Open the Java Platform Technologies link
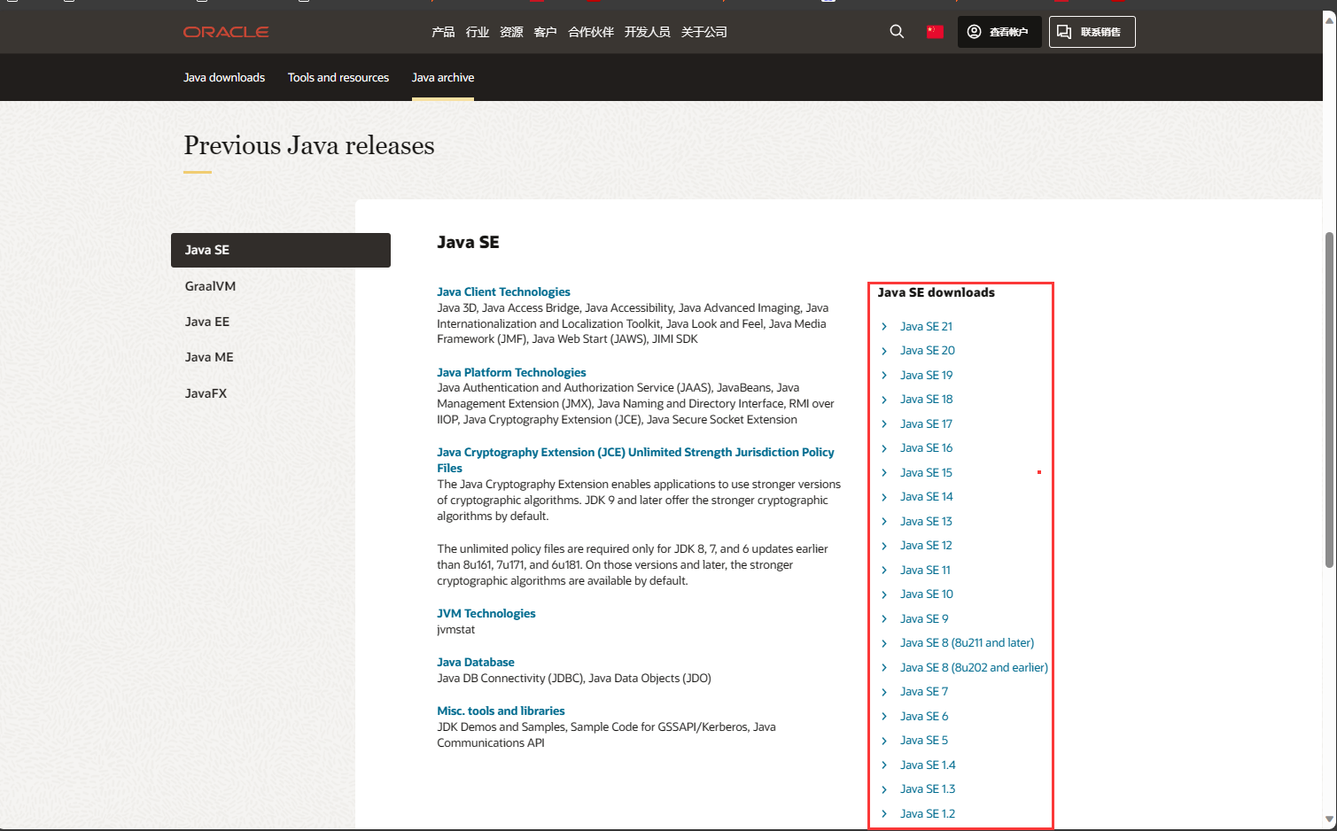This screenshot has height=831, width=1337. coord(511,372)
